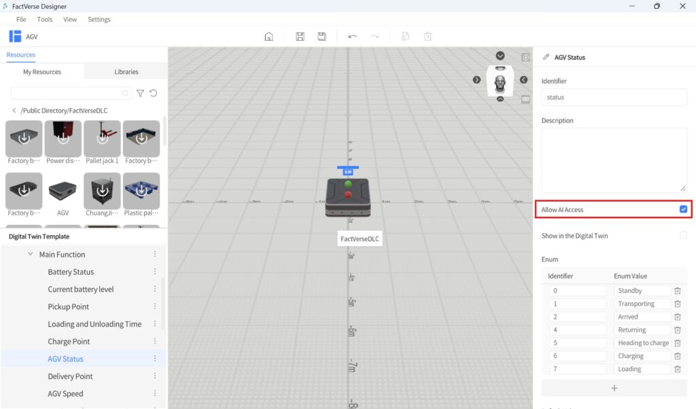
Task: Click the copy document toolbar icon
Action: (x=405, y=37)
